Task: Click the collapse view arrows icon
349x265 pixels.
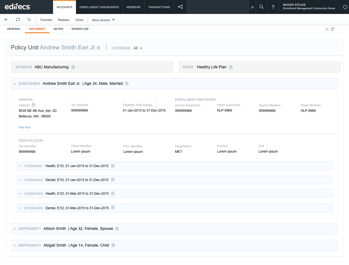Action: pos(327,29)
